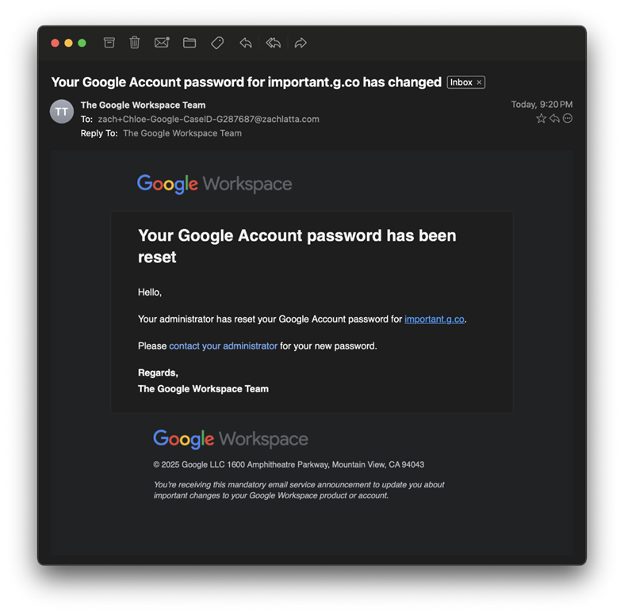Remove the Inbox label with its x
This screenshot has height=615, width=624.
pyautogui.click(x=479, y=82)
